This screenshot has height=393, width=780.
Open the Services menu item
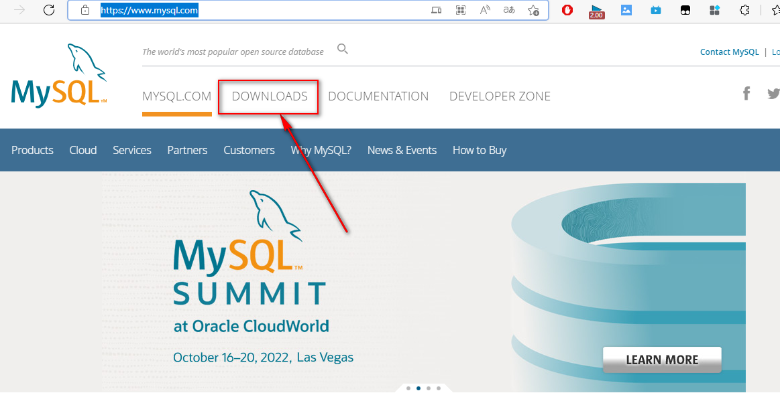click(x=132, y=150)
